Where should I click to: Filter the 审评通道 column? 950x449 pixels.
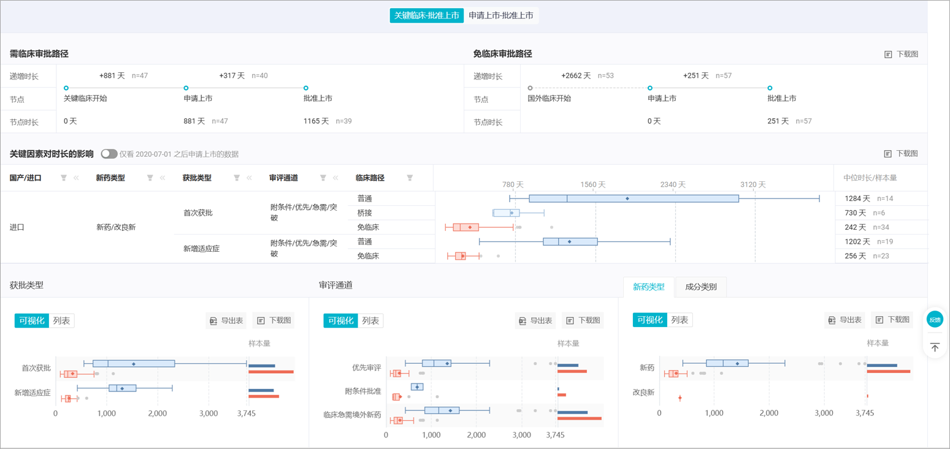(x=323, y=178)
